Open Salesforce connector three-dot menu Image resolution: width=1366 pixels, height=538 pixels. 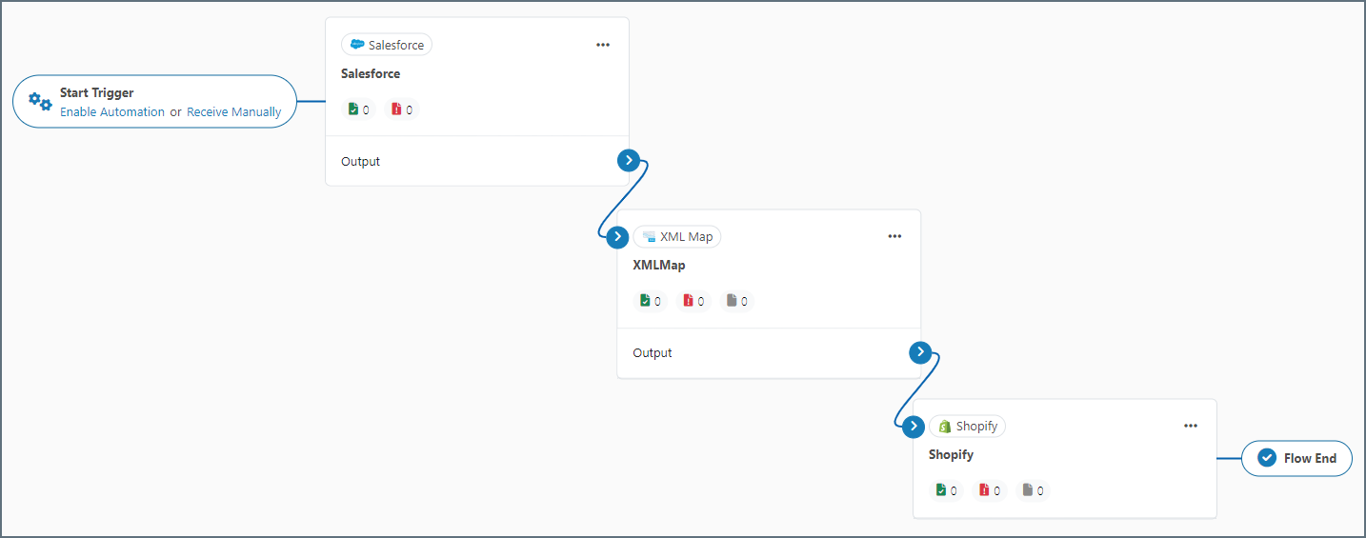(x=603, y=45)
